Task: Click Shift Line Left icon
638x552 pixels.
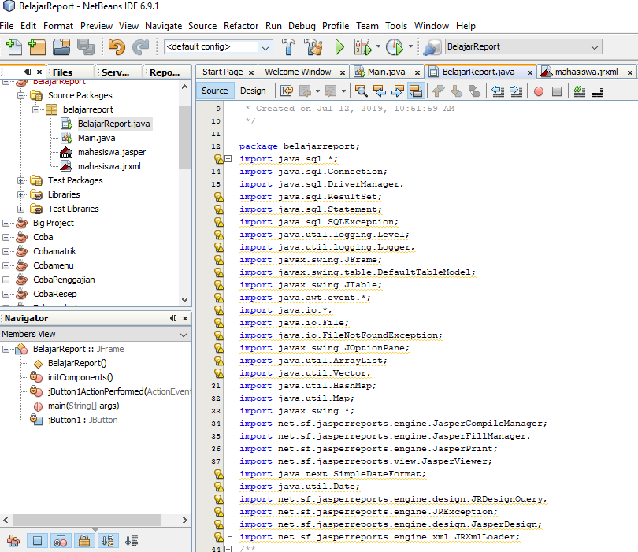Action: [x=498, y=91]
